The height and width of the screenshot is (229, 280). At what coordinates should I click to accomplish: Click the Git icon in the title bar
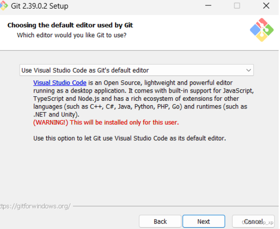click(x=4, y=6)
